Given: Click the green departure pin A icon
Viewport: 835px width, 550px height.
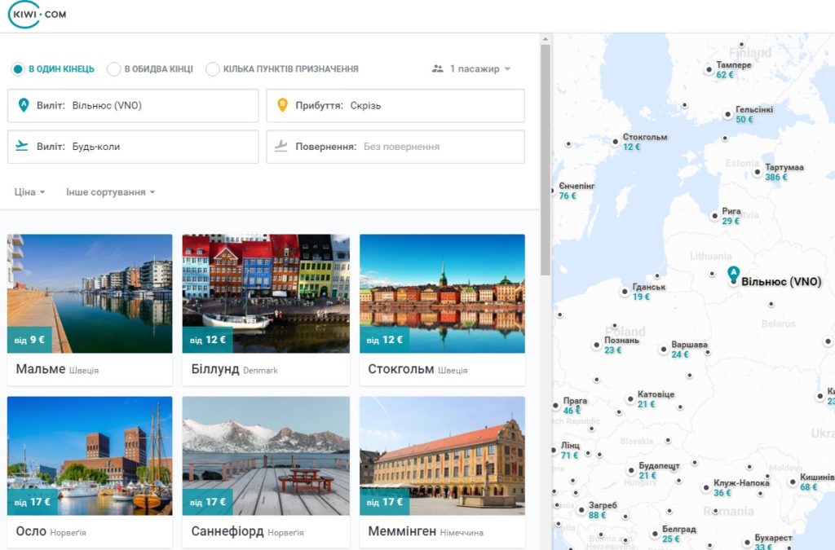Looking at the screenshot, I should [x=23, y=105].
